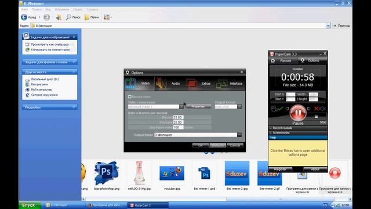This screenshot has height=209, width=371.
Task: Open My pictures (Мои рисунки) link
Action: coord(39,84)
